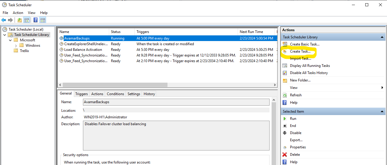
Task: Collapse the Selected Item section in Actions
Action: tap(382, 111)
